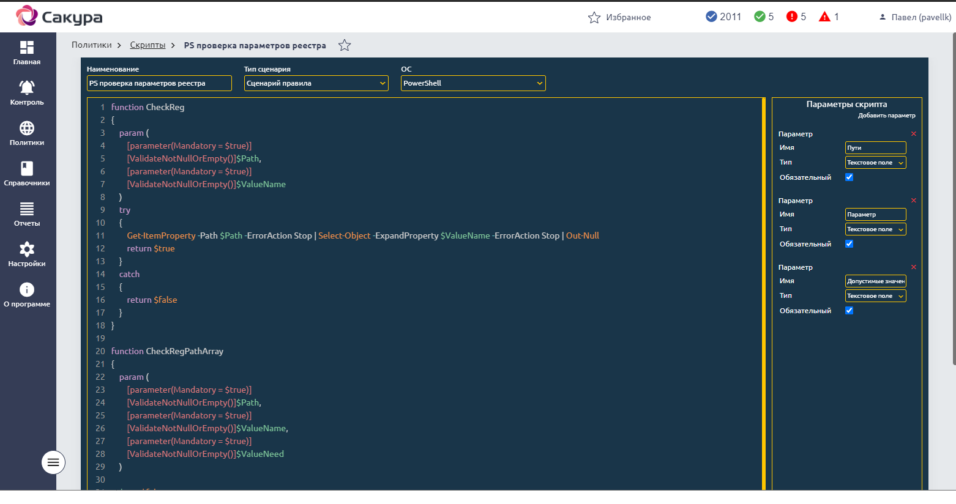Click star icon next to script title
956x504 pixels.
[345, 45]
